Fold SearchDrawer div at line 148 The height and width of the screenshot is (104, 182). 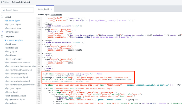point(41,89)
